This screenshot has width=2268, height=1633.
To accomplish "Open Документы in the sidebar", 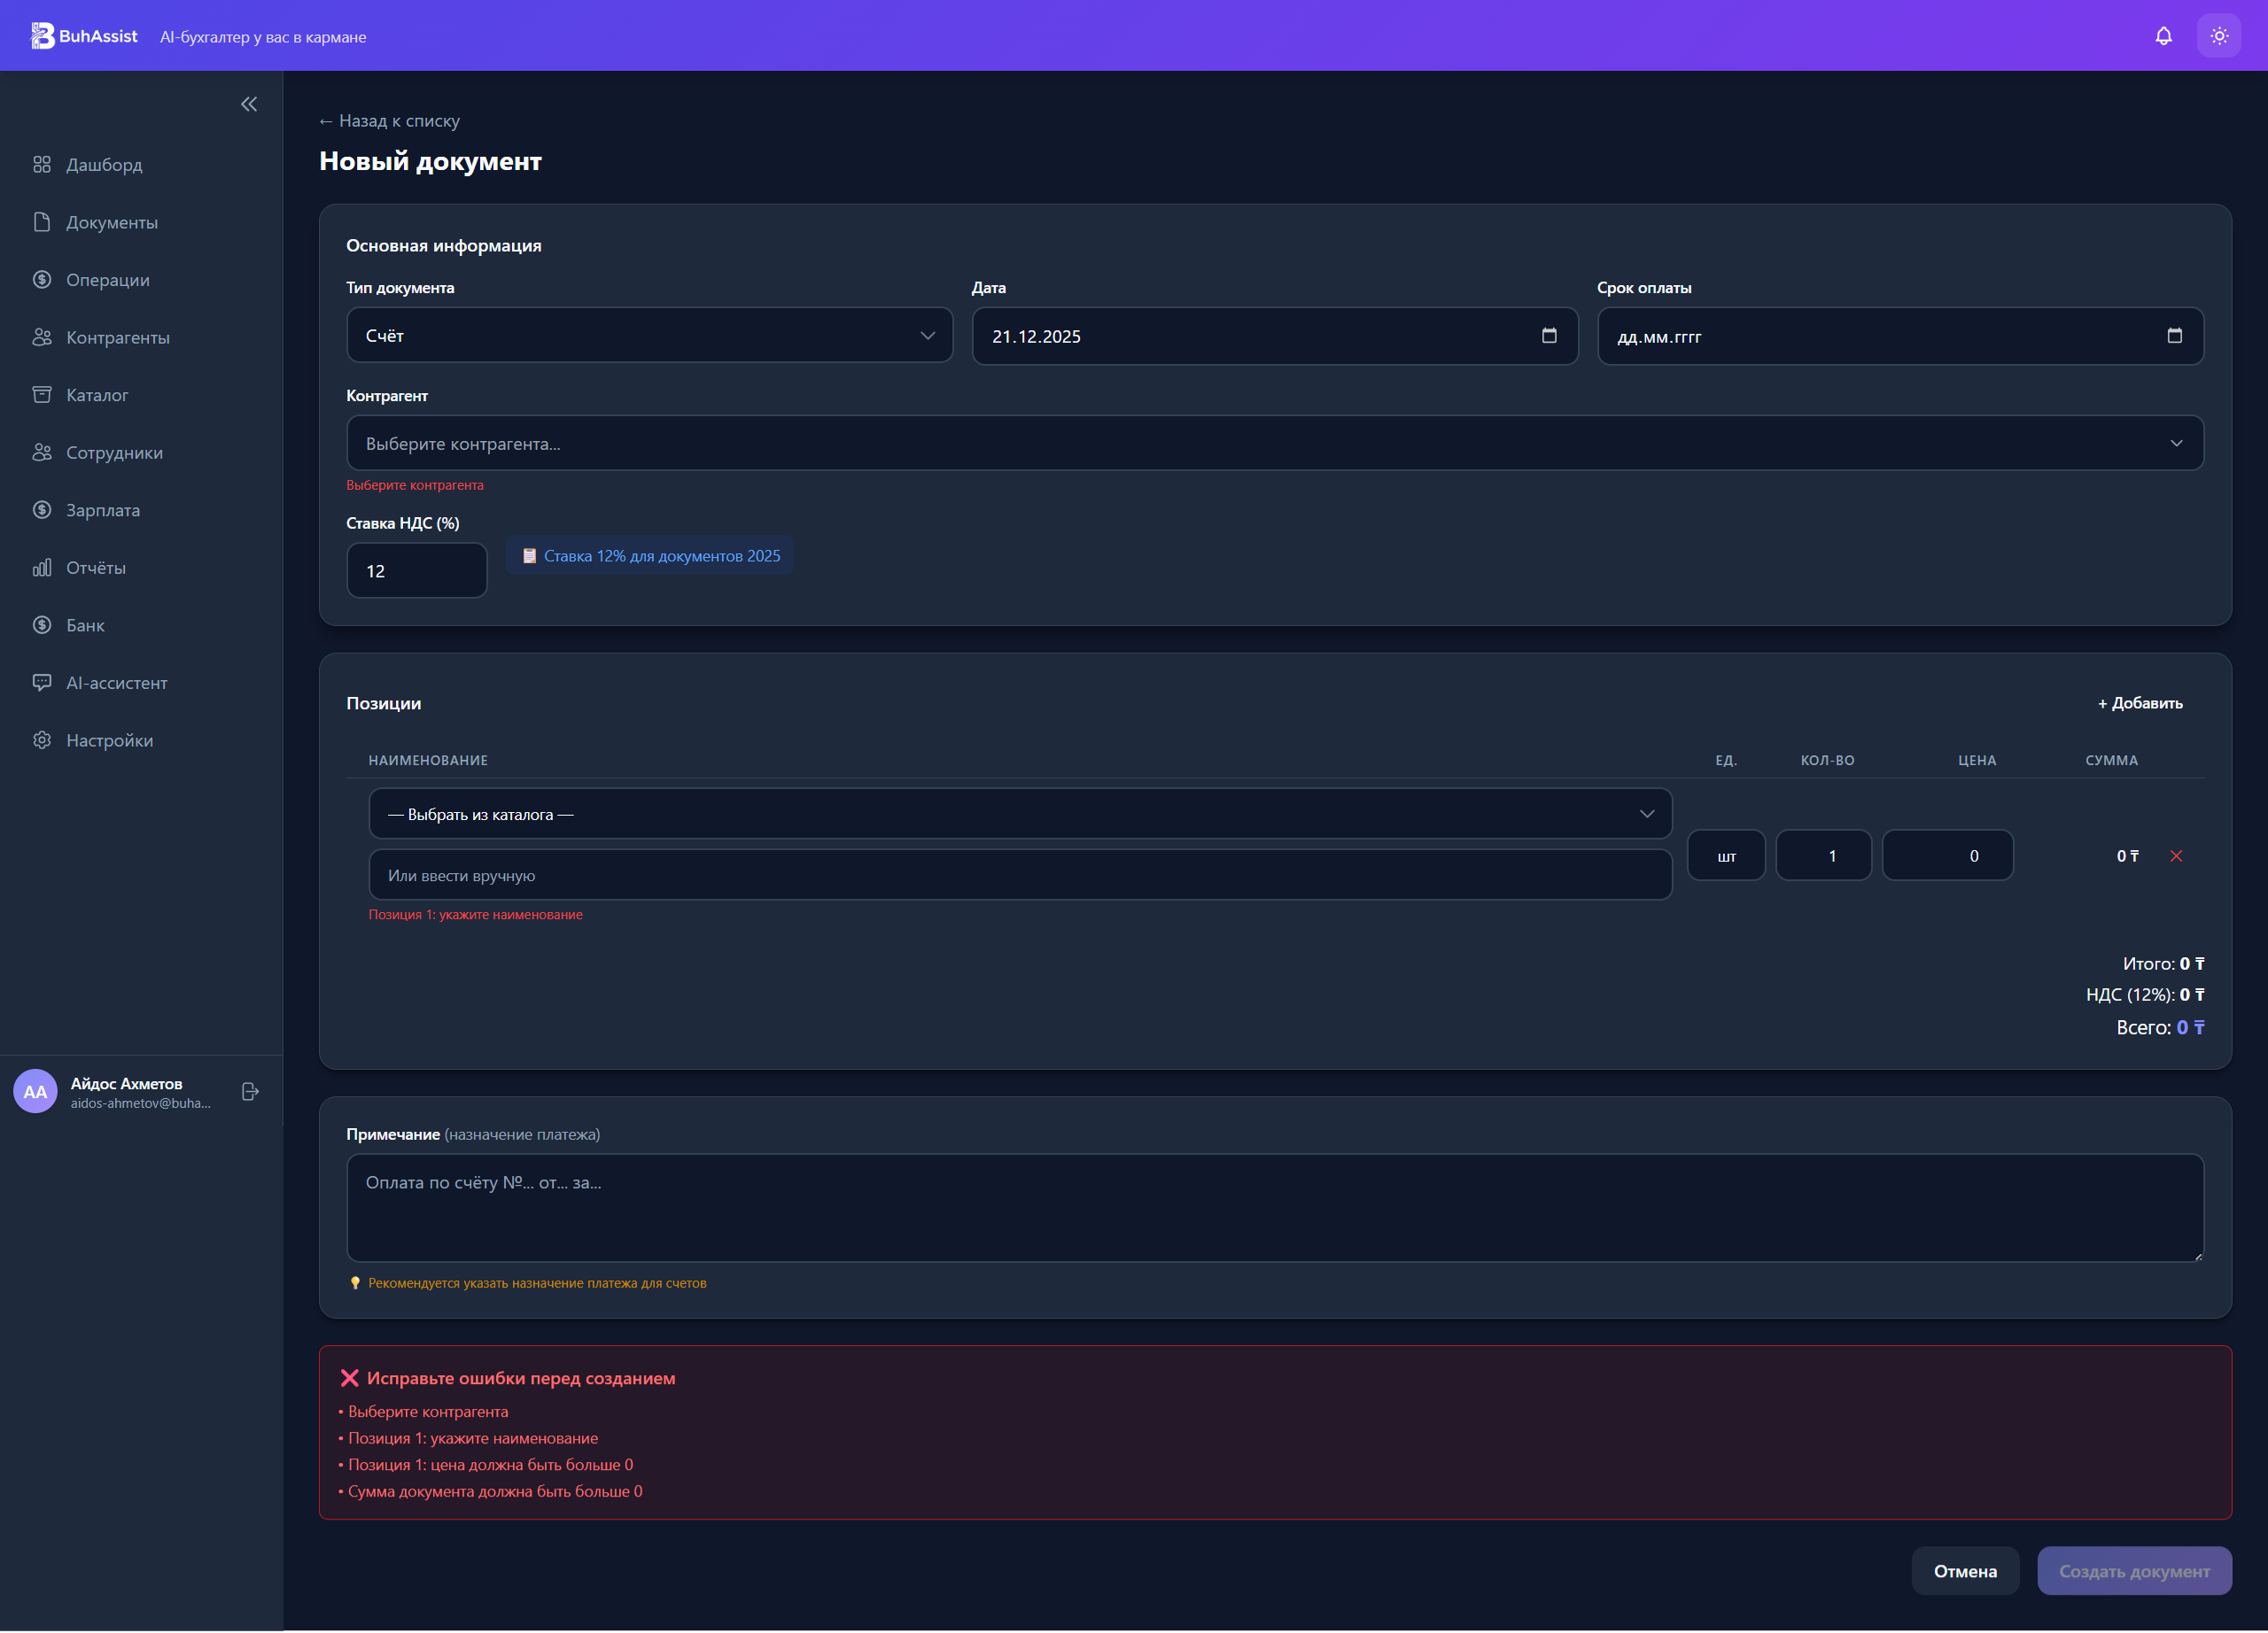I will (x=112, y=222).
